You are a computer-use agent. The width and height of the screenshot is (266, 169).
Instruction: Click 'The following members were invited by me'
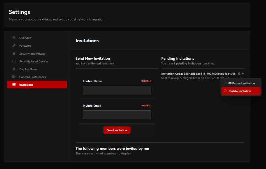click(x=112, y=149)
